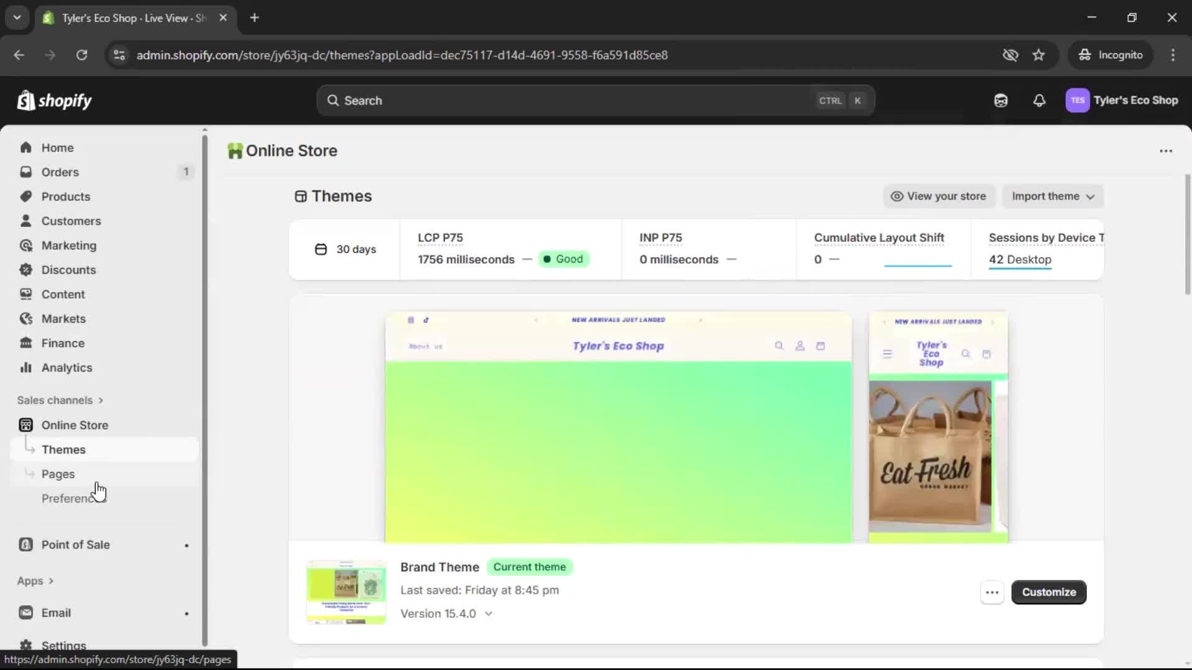
Task: Click the Brand Theme thumbnail
Action: pyautogui.click(x=346, y=592)
